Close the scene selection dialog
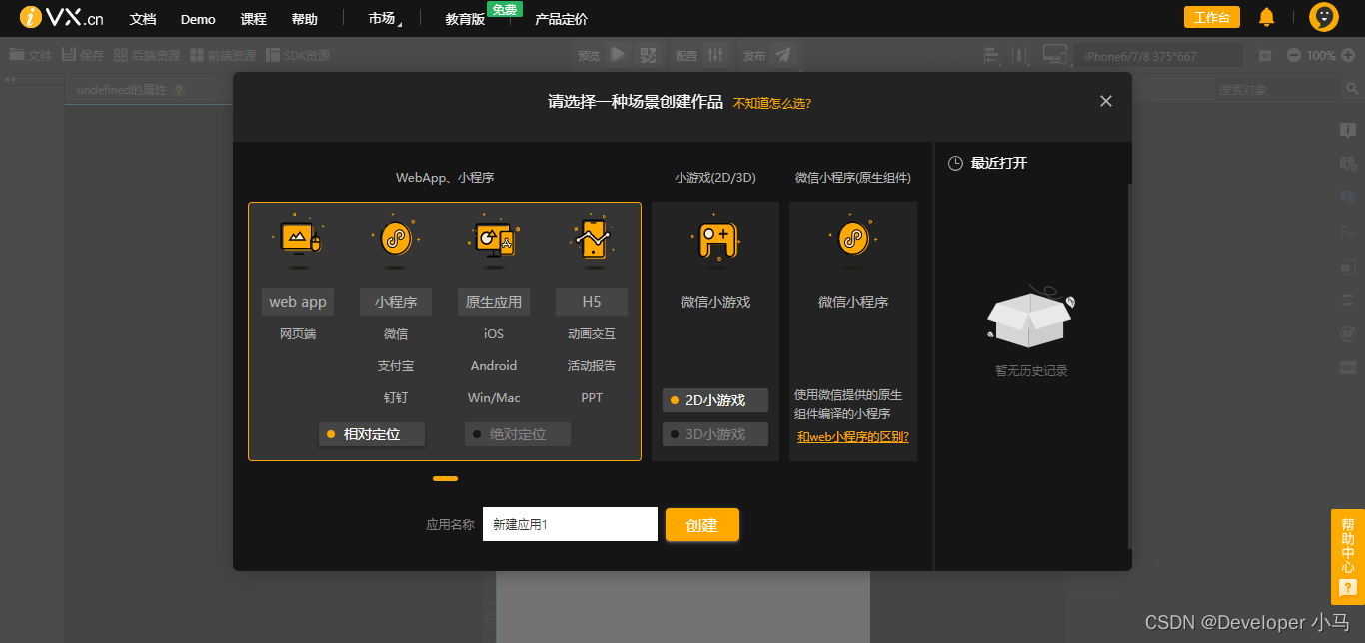 click(1105, 101)
